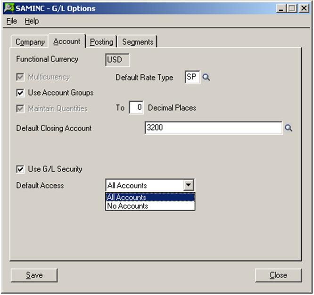Switch to the Company tab
This screenshot has height=295, width=314.
click(30, 42)
